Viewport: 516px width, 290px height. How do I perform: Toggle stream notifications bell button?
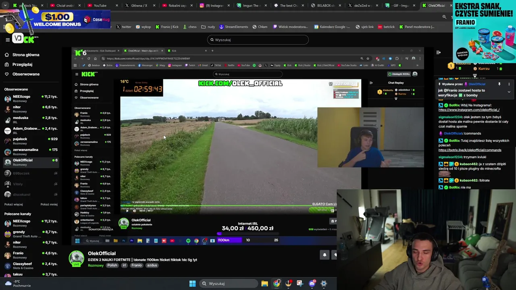[325, 255]
